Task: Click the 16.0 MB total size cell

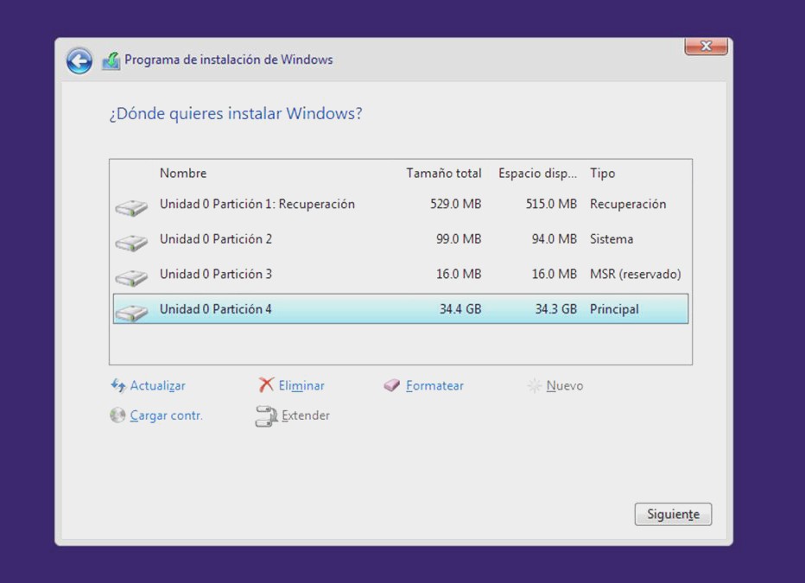Action: click(459, 274)
